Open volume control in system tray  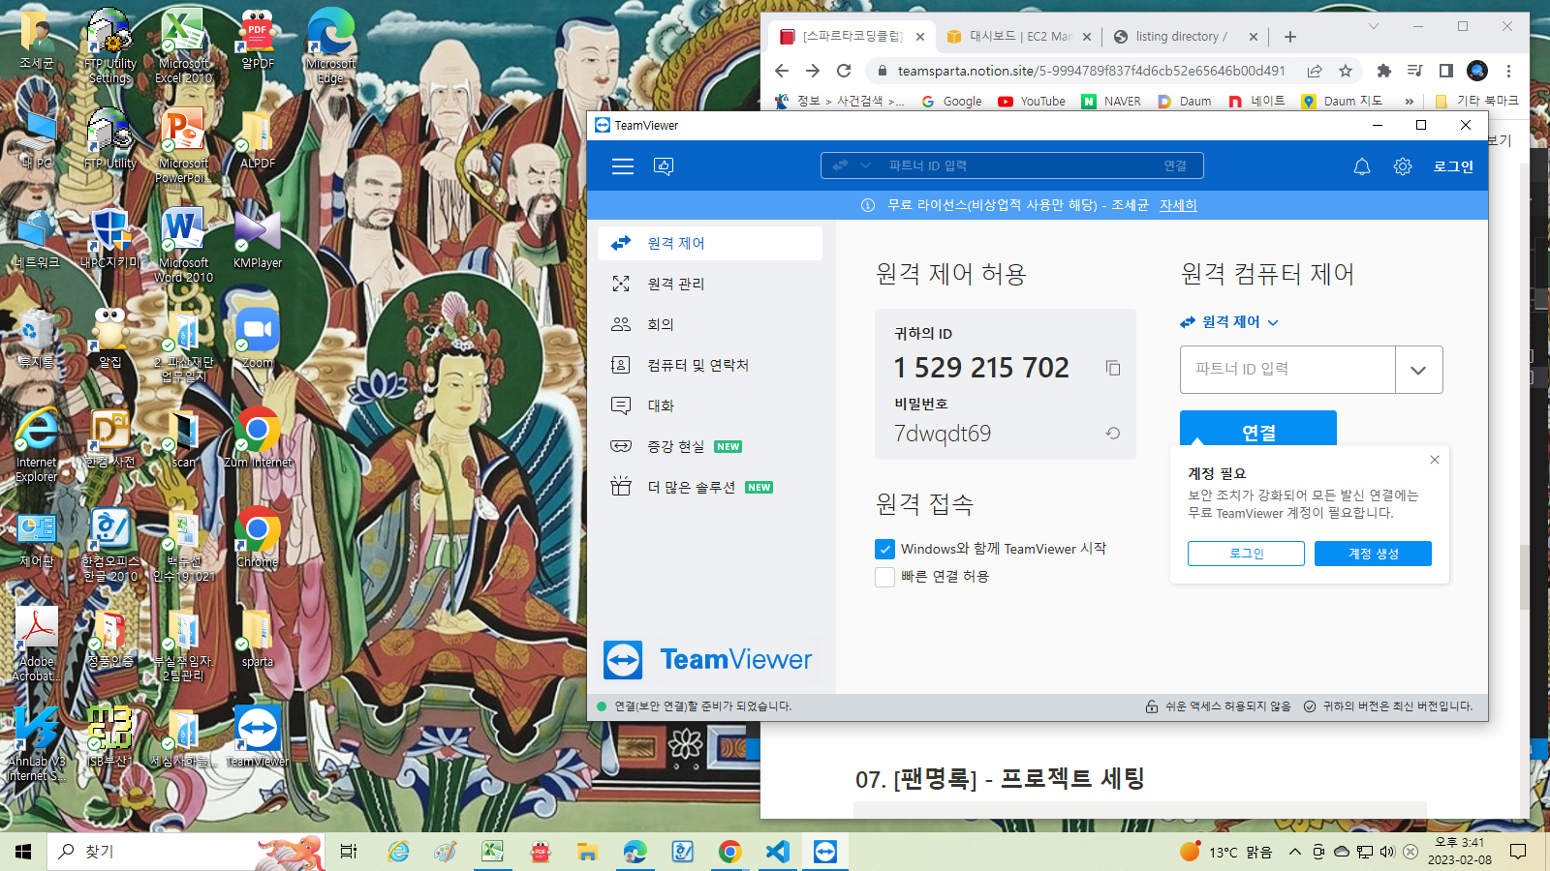coord(1387,852)
